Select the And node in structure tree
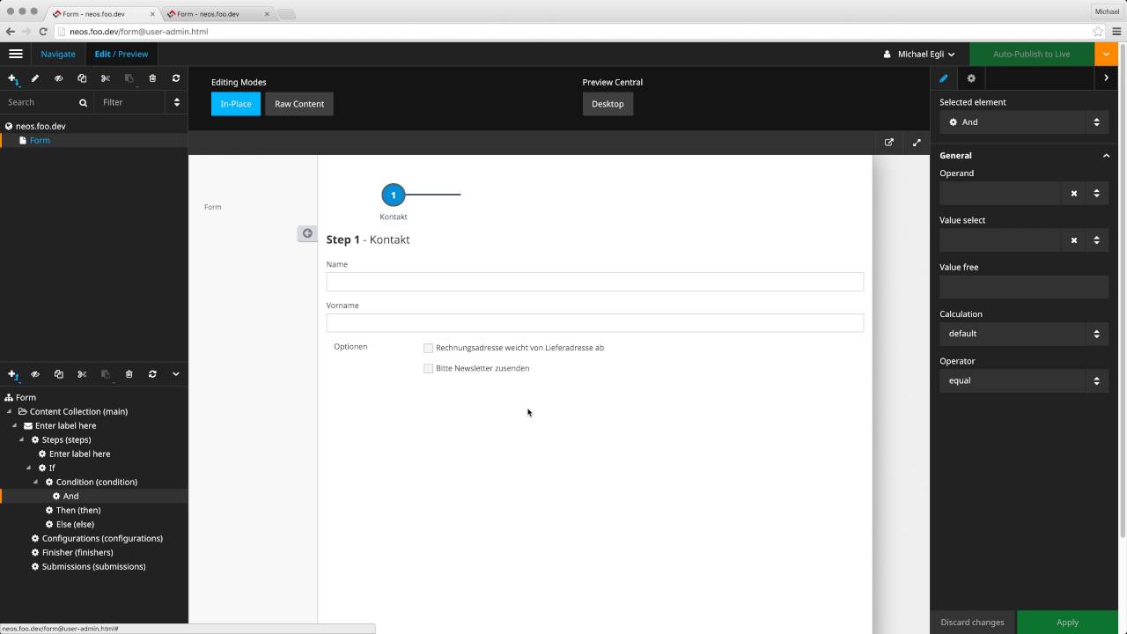 [x=70, y=496]
